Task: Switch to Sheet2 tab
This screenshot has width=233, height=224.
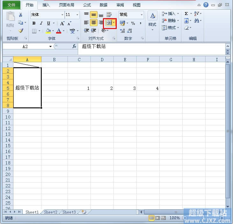Action: pos(51,212)
